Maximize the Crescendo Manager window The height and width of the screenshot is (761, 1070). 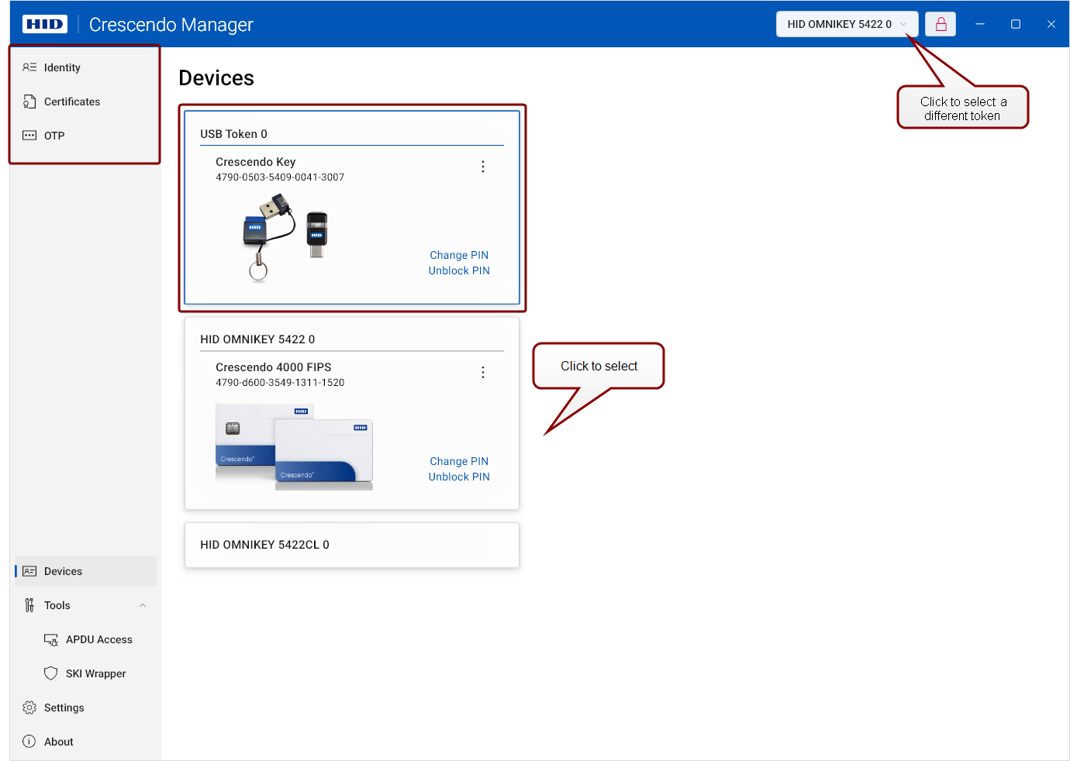pyautogui.click(x=1016, y=24)
